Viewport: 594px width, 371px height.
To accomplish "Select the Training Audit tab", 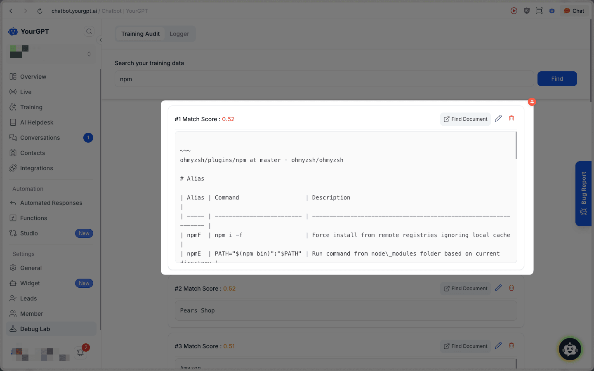I will (140, 34).
